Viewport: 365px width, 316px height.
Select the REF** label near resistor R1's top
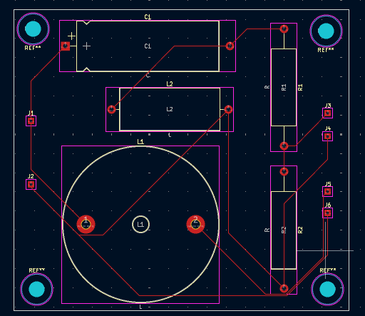point(326,50)
